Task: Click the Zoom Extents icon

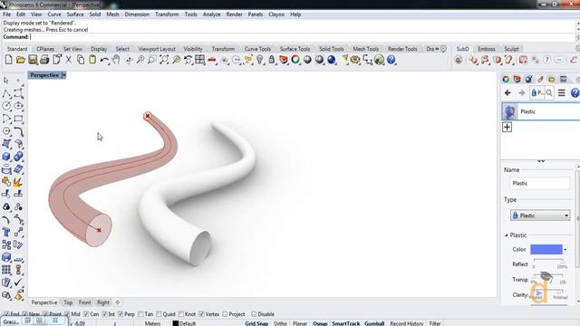Action: (164, 60)
